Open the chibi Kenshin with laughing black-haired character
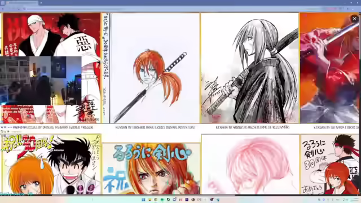The height and width of the screenshot is (203, 361). tap(51, 164)
